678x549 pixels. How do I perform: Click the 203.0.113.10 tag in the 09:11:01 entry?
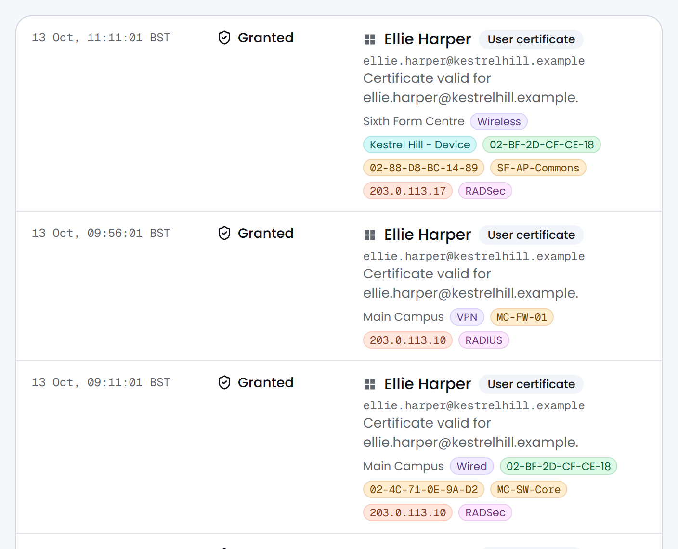pyautogui.click(x=408, y=512)
